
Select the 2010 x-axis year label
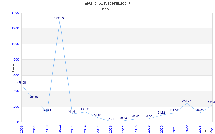pyautogui.click(x=47, y=129)
